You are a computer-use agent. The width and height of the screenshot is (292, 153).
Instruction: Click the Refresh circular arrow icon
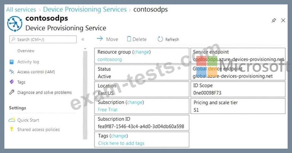(x=160, y=39)
